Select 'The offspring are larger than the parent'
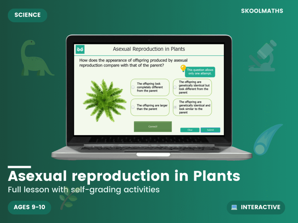Screen dimensions: 298x223 [150, 107]
